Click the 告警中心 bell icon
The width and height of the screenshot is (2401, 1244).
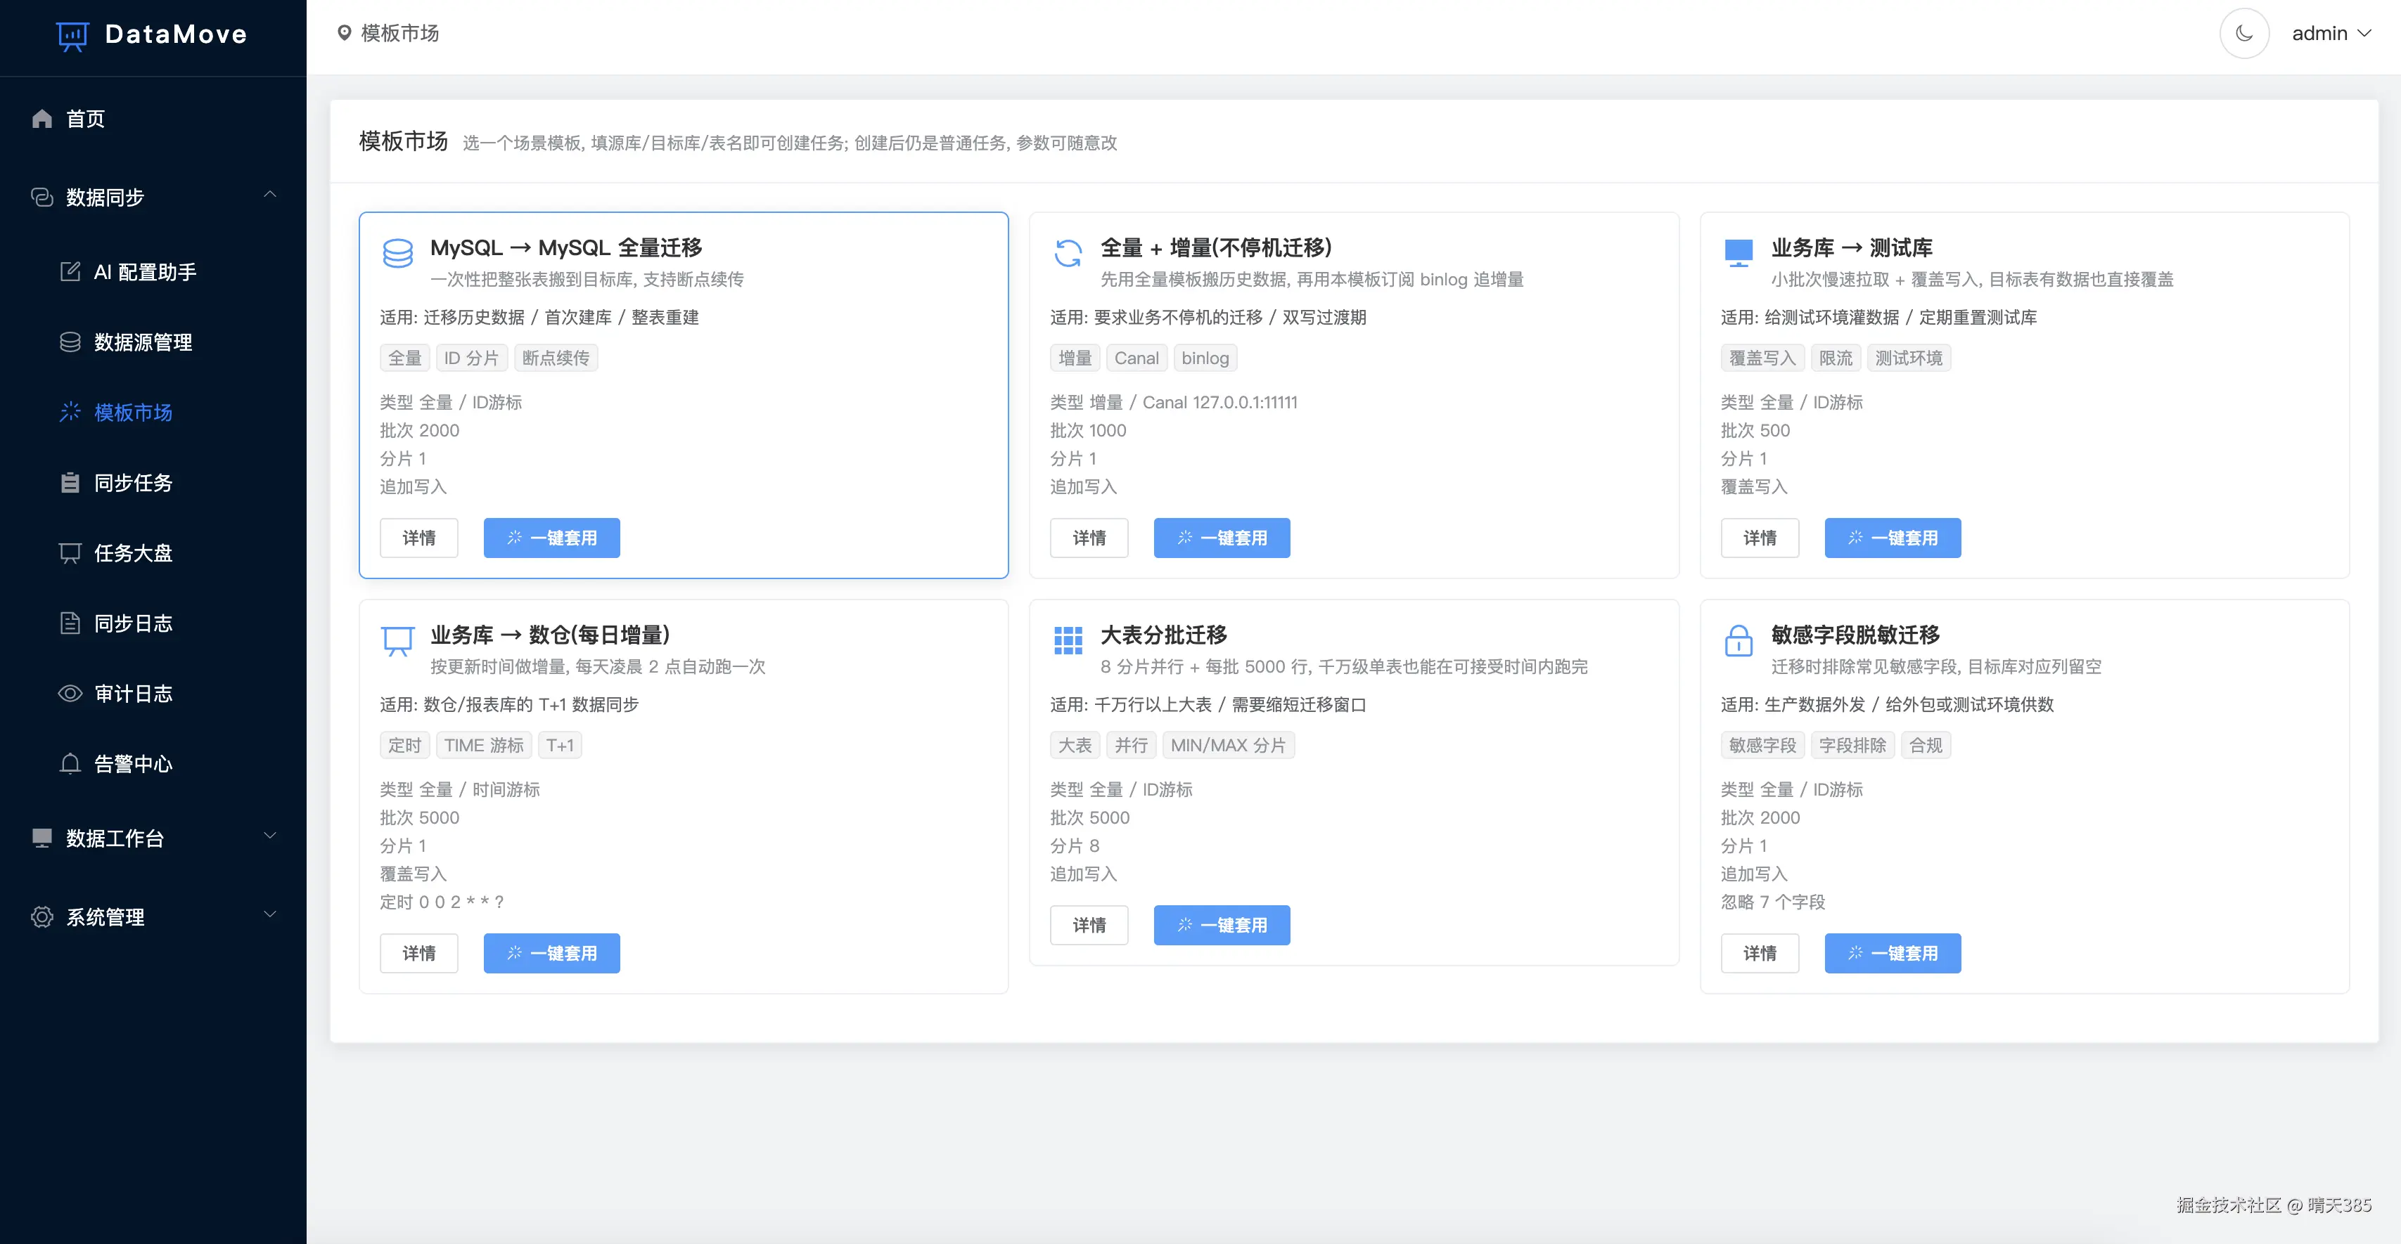(70, 763)
